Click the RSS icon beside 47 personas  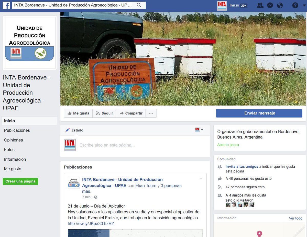pos(220,187)
